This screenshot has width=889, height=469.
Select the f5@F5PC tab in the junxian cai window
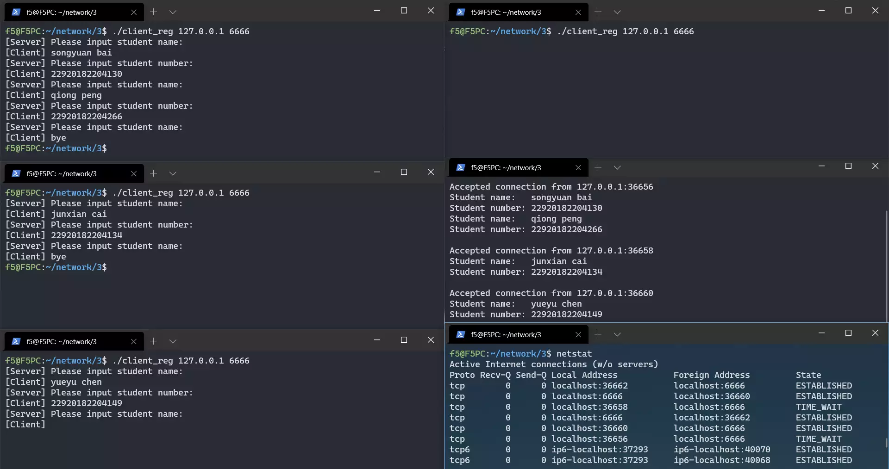62,173
